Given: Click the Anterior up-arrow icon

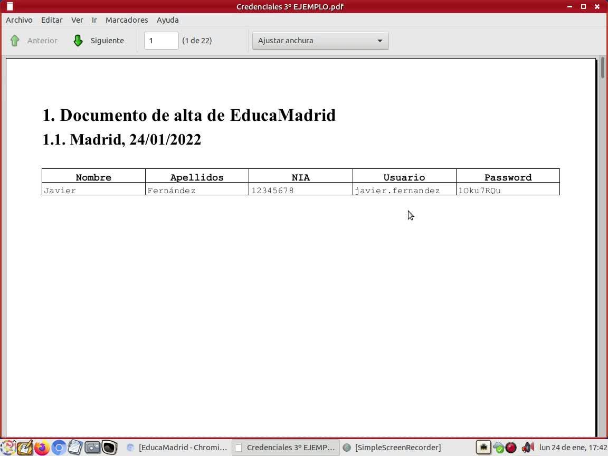Looking at the screenshot, I should (15, 41).
